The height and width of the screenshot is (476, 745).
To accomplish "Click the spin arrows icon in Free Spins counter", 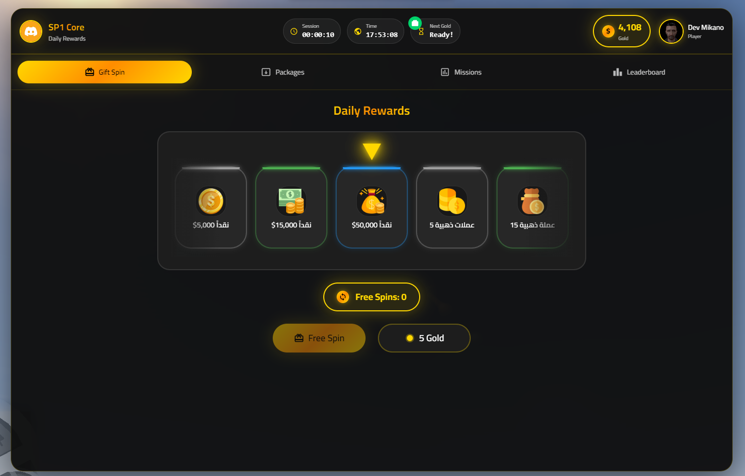I will (342, 297).
